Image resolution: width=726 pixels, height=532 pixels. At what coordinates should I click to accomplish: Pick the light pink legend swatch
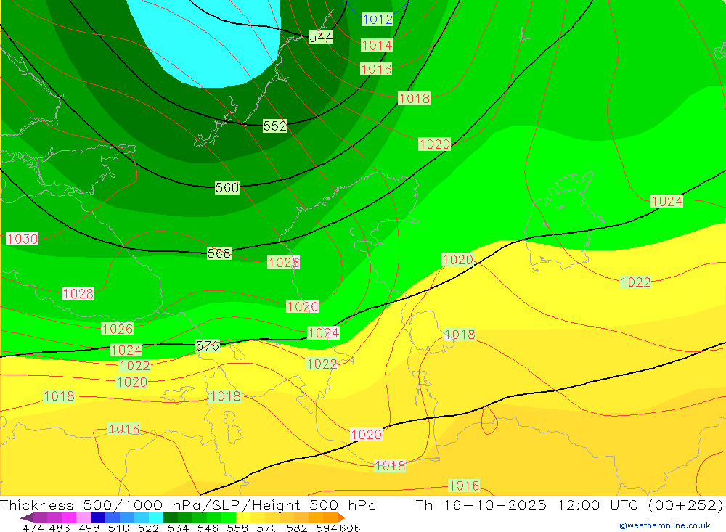coord(83,517)
